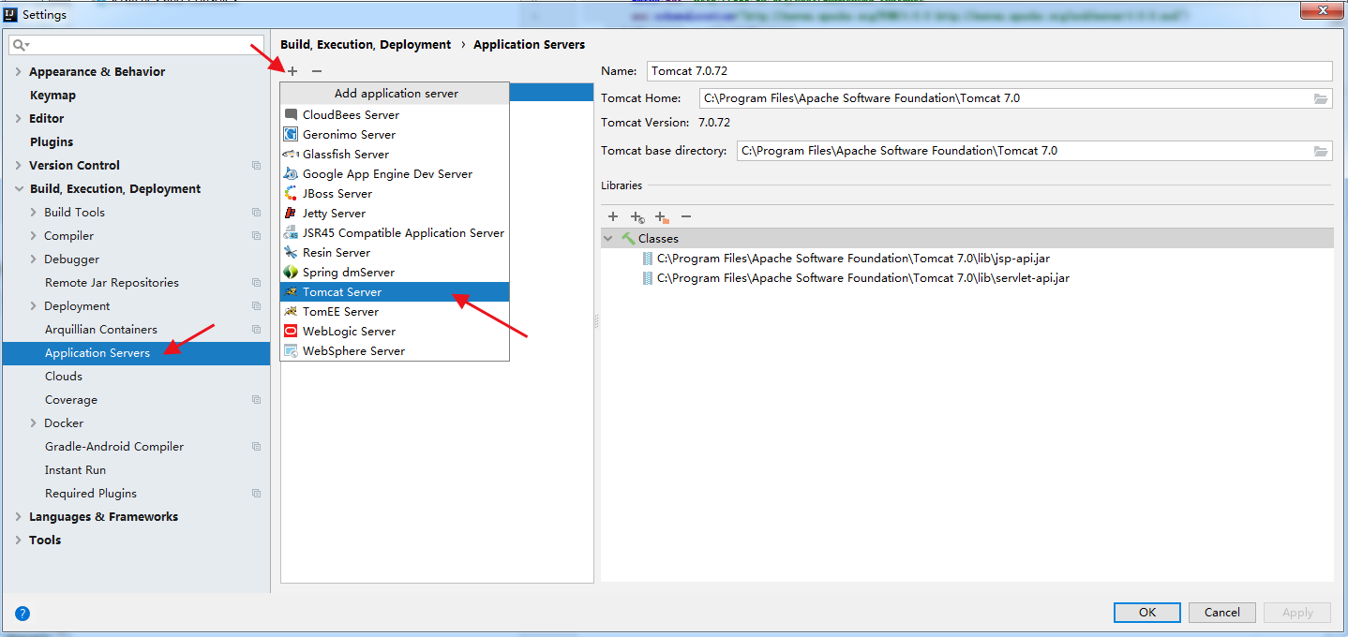Click the Libraries add-with-orange-square icon

(662, 216)
